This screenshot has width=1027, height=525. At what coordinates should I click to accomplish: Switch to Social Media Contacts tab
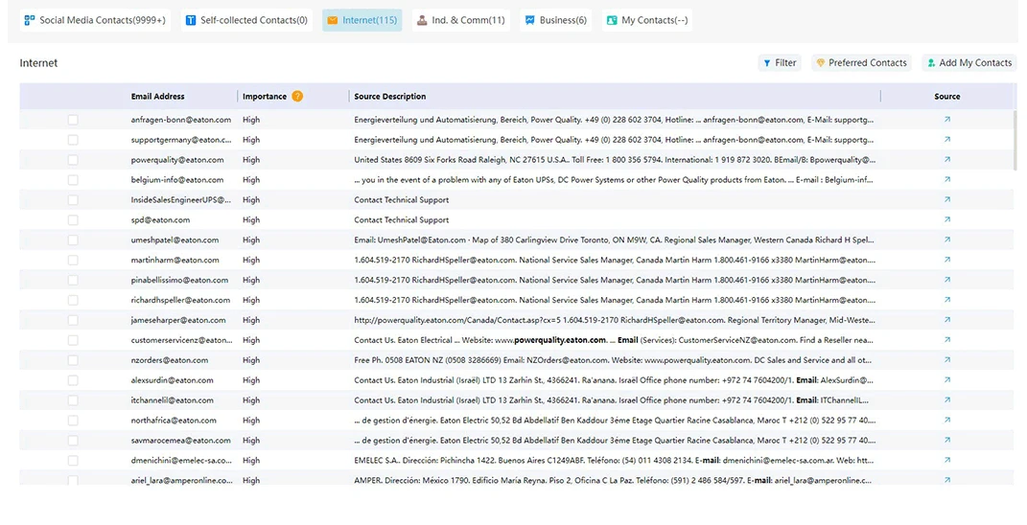[96, 20]
